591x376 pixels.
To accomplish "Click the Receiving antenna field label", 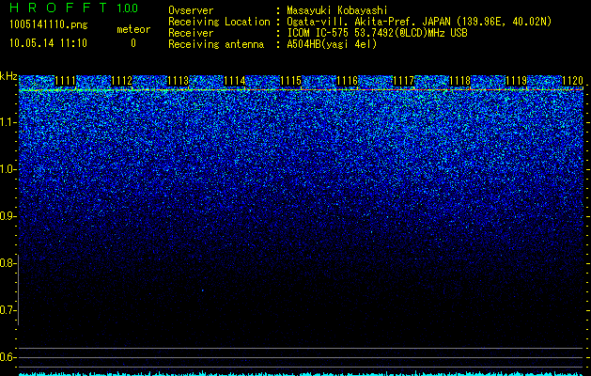I will coord(216,44).
